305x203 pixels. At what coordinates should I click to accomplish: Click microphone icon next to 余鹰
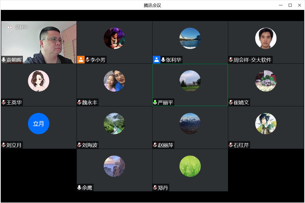(79, 188)
